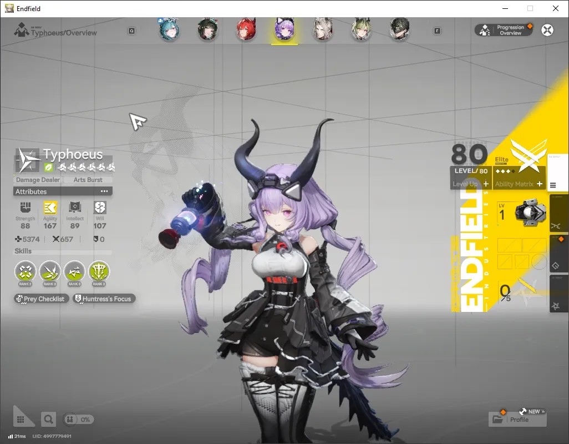Close the character overview screen
The width and height of the screenshot is (569, 444).
pos(547,30)
